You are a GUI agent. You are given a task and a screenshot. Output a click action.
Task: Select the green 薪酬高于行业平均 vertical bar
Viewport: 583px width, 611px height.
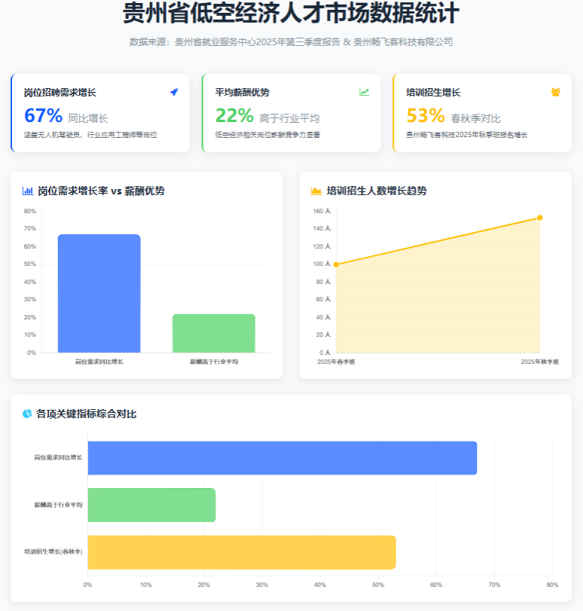[x=214, y=333]
